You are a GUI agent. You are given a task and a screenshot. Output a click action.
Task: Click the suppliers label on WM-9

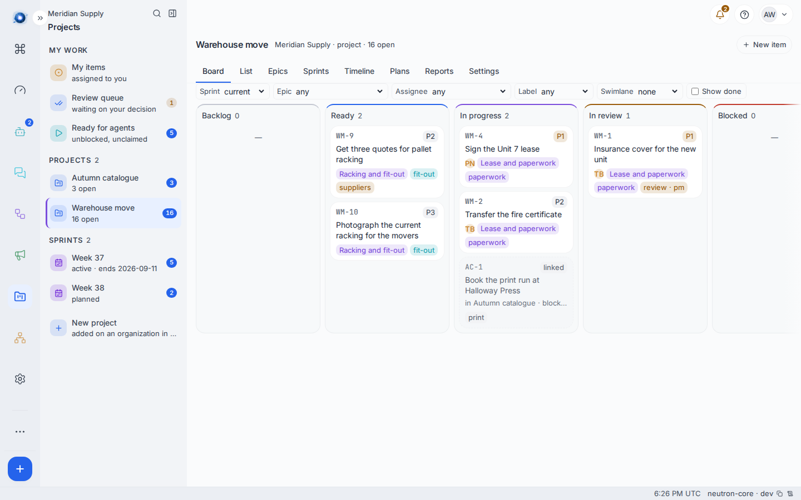click(355, 187)
